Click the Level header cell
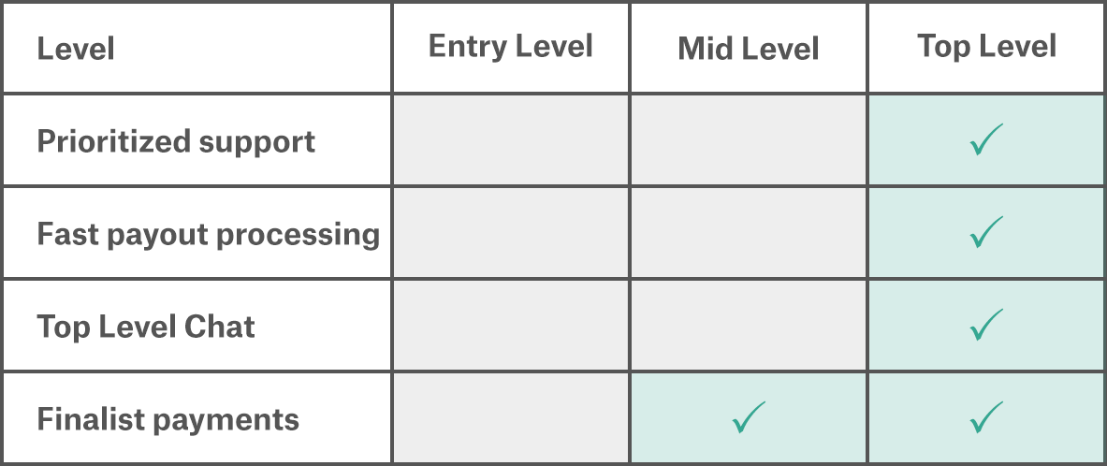1107x466 pixels. (x=76, y=49)
